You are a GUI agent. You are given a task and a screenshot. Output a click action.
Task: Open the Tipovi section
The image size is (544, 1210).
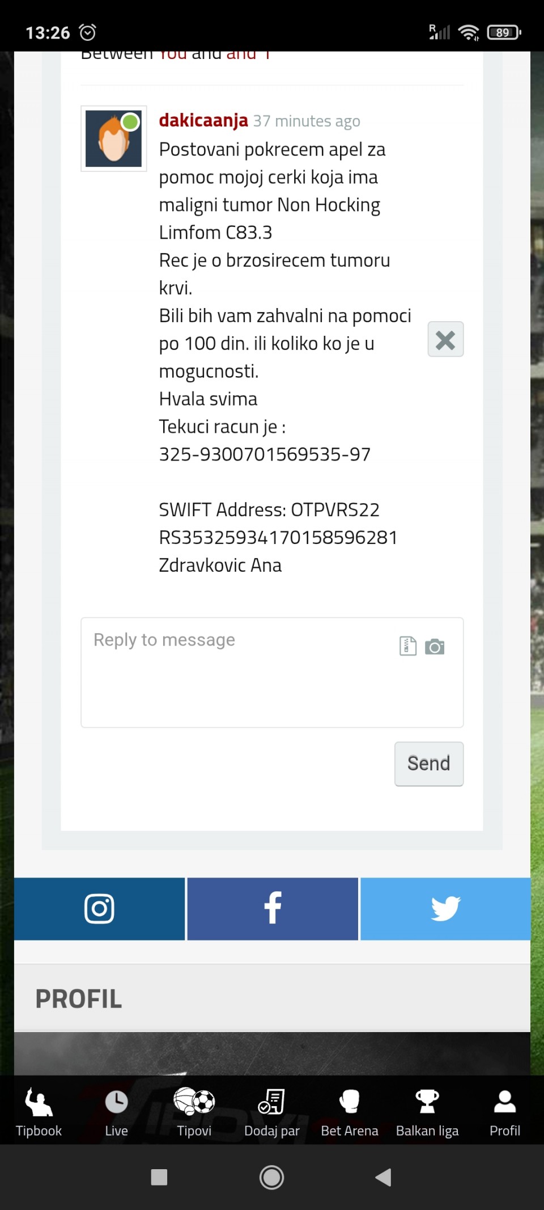[194, 1112]
